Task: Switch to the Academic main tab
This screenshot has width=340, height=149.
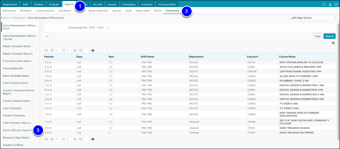Action: [x=147, y=4]
